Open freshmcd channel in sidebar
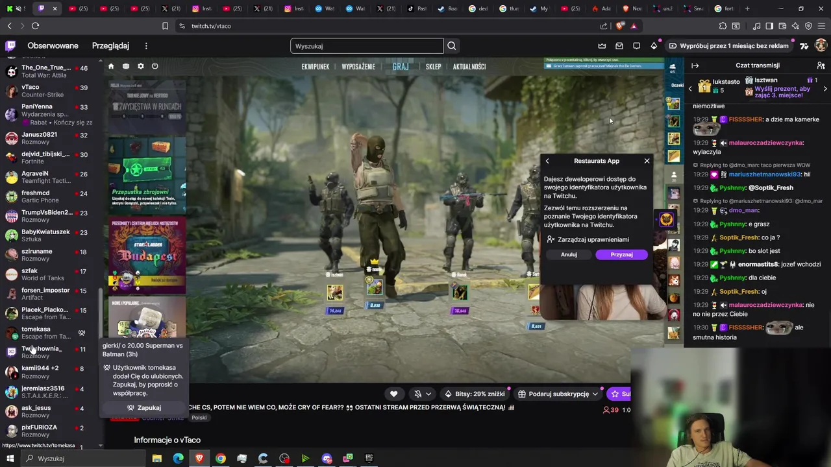The width and height of the screenshot is (831, 467). (x=52, y=197)
